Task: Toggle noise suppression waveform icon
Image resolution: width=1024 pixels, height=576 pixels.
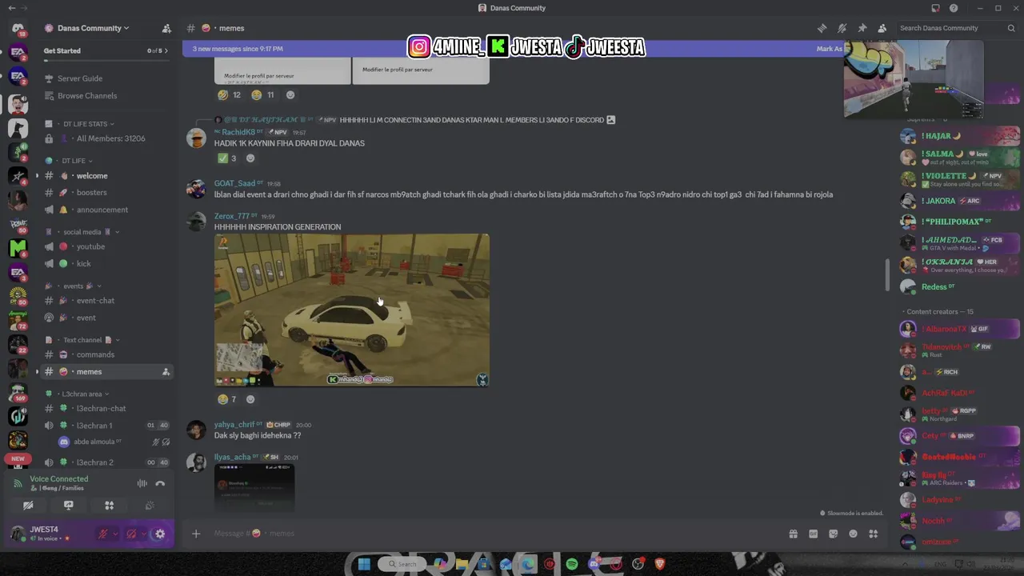Action: pyautogui.click(x=142, y=483)
